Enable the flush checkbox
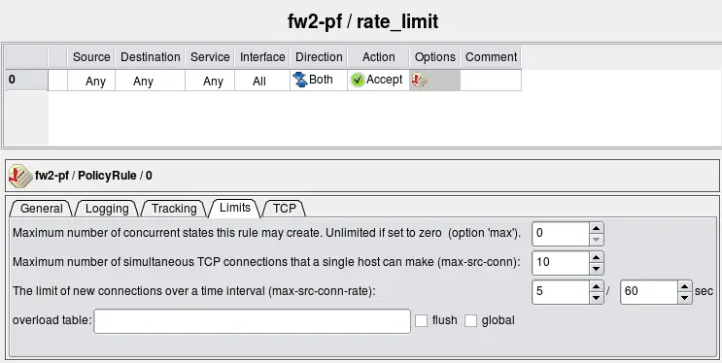 [422, 320]
